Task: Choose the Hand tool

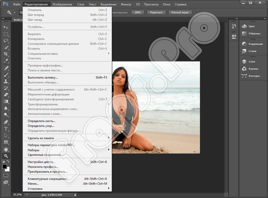Action: point(6,149)
